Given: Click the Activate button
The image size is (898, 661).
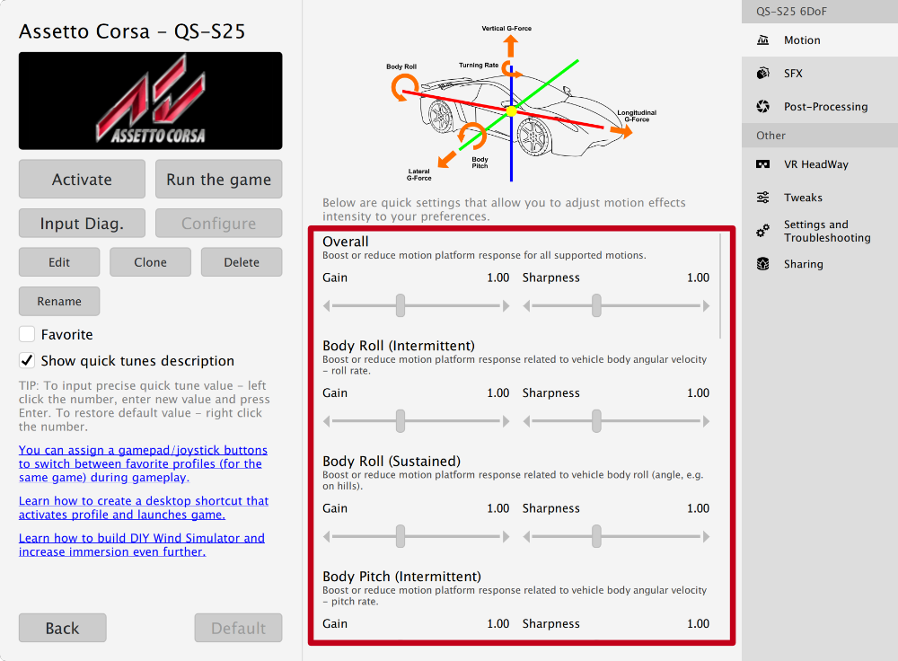Looking at the screenshot, I should 82,179.
